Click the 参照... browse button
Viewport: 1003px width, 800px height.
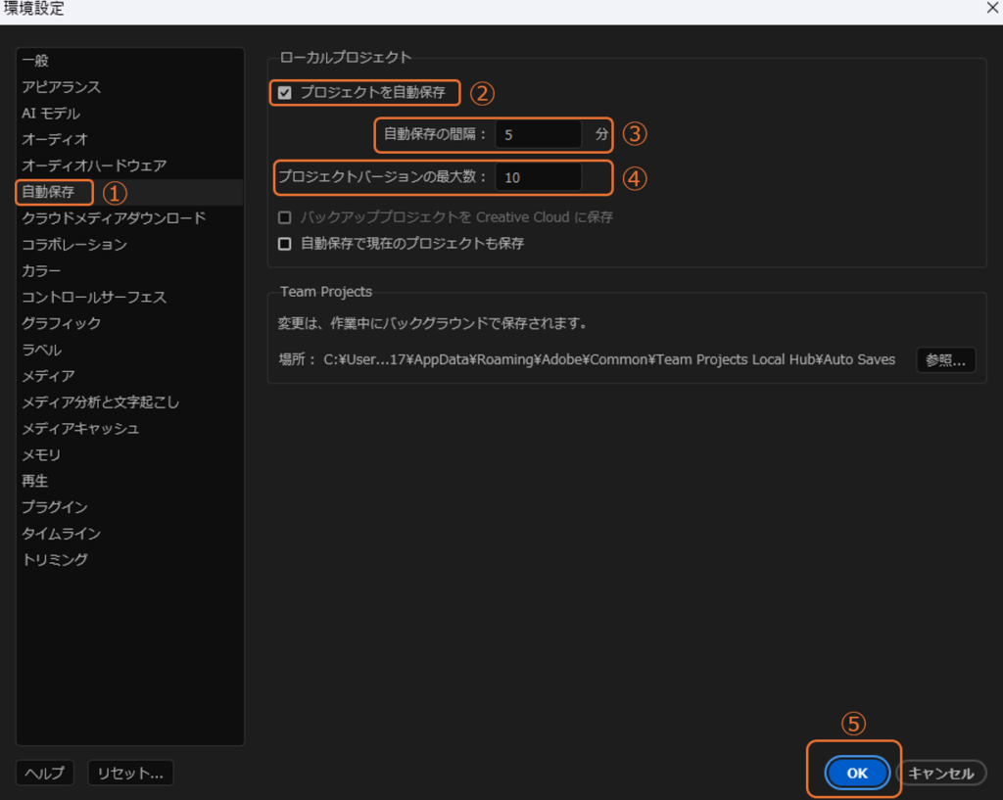[x=945, y=359]
